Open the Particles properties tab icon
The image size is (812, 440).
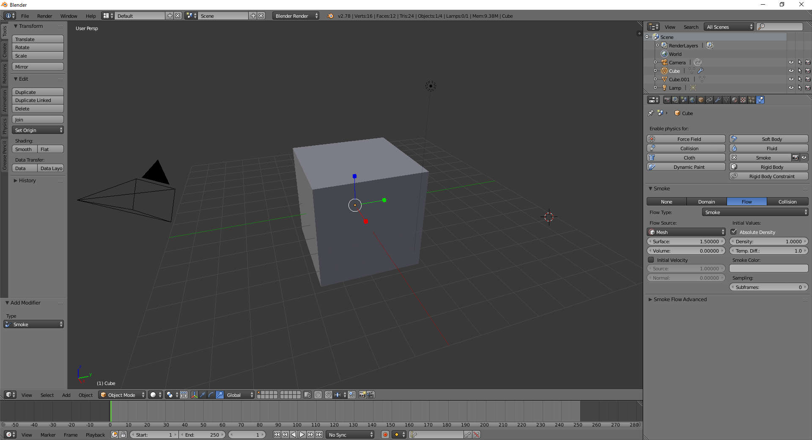coord(752,100)
